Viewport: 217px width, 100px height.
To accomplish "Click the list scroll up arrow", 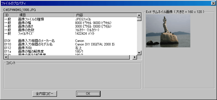I will click(139, 15).
